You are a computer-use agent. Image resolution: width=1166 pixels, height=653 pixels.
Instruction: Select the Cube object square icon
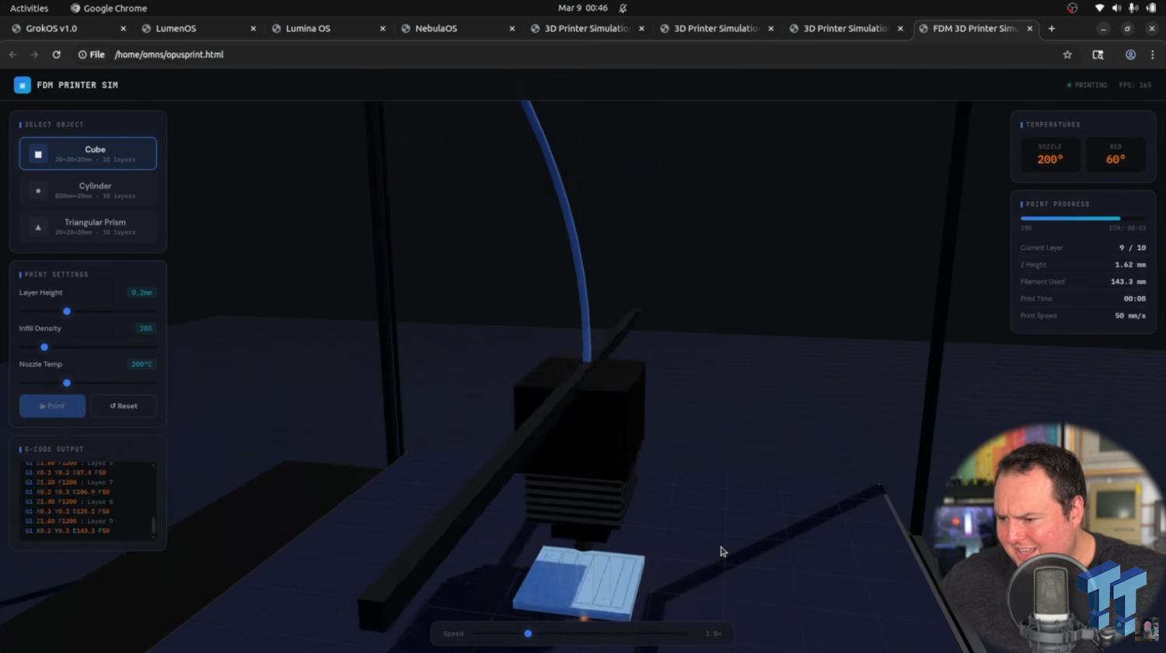[38, 154]
